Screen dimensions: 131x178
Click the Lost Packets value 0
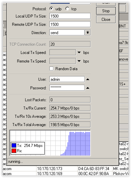pos(70,100)
